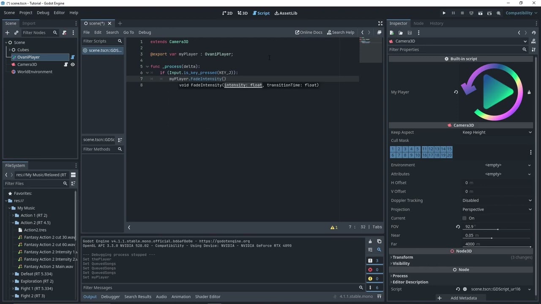Instantiate a child scene via link icon

(x=16, y=33)
